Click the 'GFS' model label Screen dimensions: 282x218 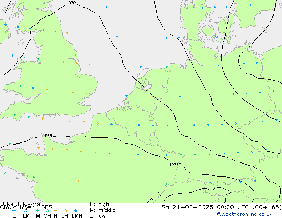(x=47, y=207)
